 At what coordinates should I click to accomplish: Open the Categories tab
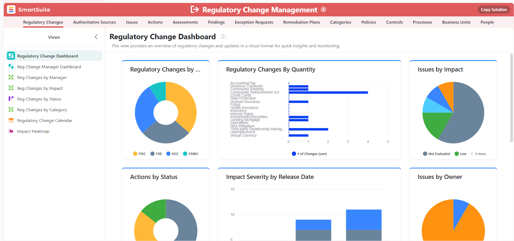click(x=341, y=22)
